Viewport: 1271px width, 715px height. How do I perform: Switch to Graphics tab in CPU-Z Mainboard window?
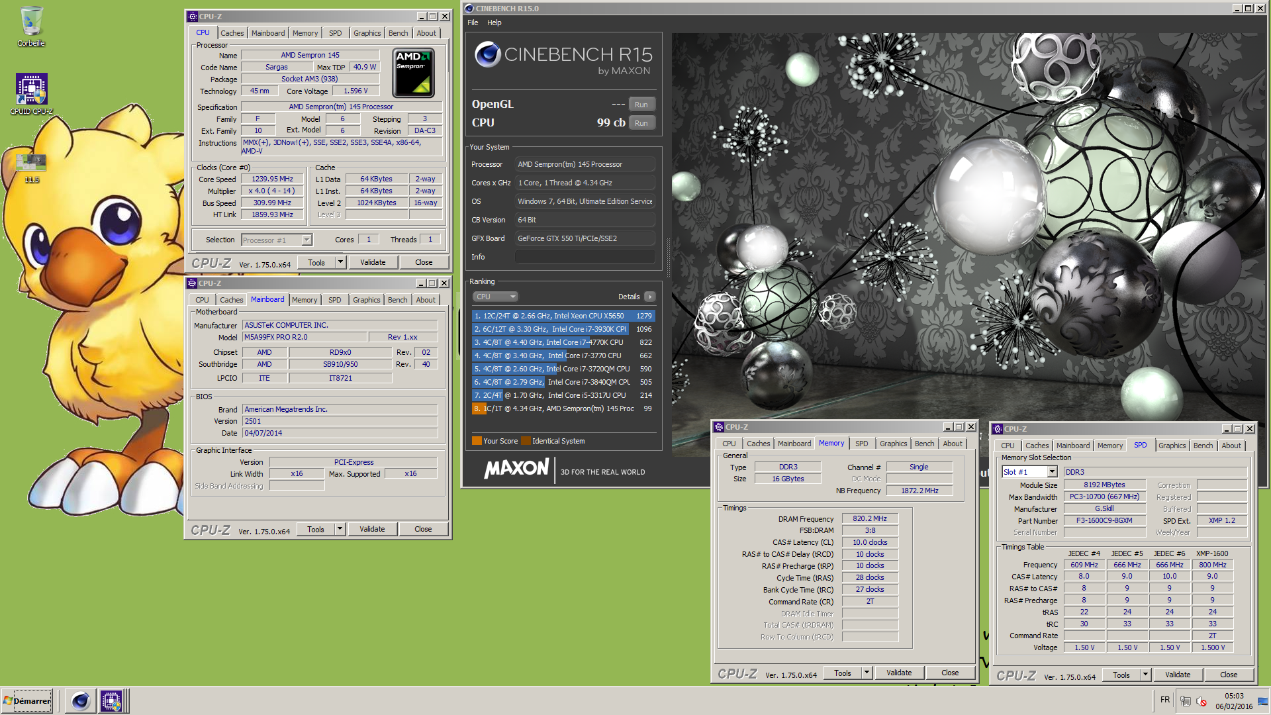(x=367, y=300)
